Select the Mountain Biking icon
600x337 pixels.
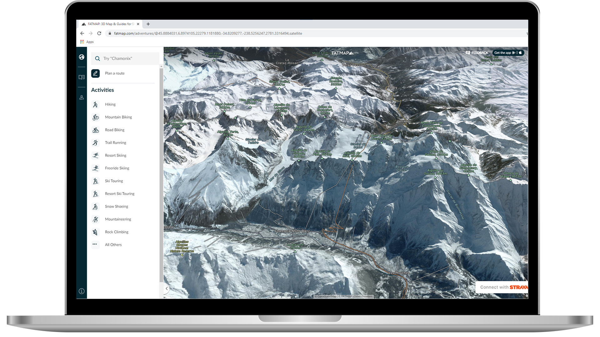coord(96,117)
